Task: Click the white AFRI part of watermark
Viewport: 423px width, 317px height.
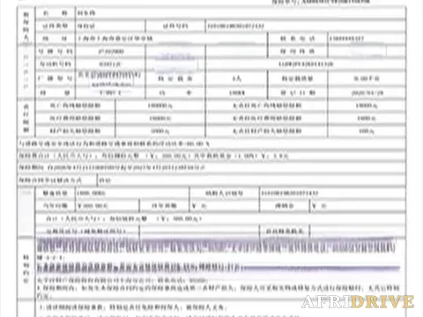Action: pyautogui.click(x=326, y=301)
